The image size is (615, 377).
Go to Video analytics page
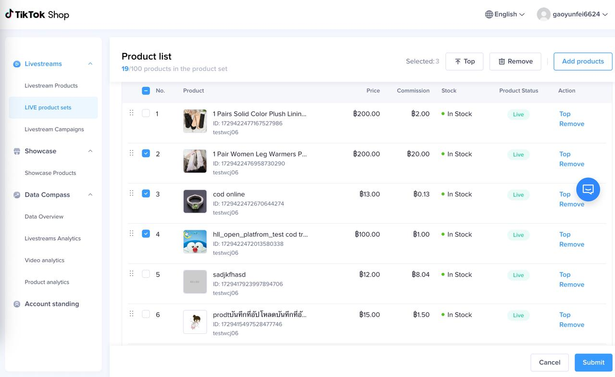(x=45, y=260)
